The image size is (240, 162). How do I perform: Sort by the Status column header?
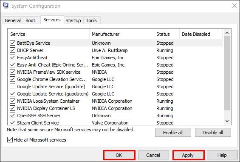tap(167, 34)
